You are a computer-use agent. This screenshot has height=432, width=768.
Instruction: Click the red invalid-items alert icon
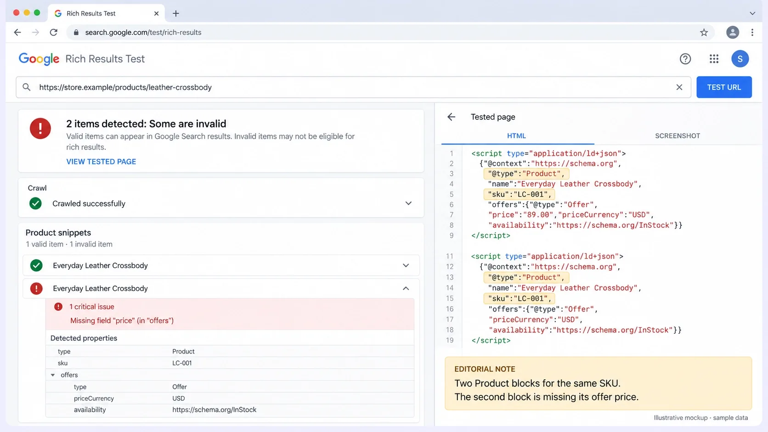(x=40, y=129)
